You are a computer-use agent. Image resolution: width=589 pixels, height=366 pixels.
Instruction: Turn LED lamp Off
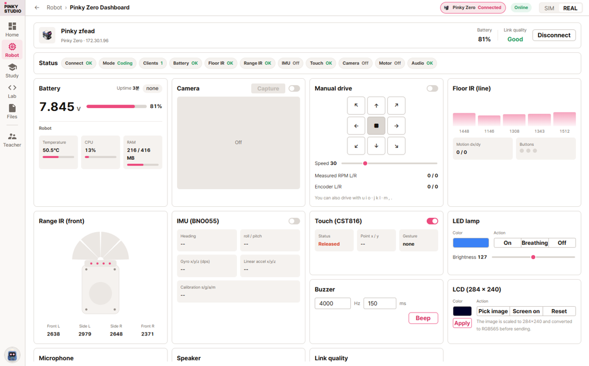tap(562, 243)
